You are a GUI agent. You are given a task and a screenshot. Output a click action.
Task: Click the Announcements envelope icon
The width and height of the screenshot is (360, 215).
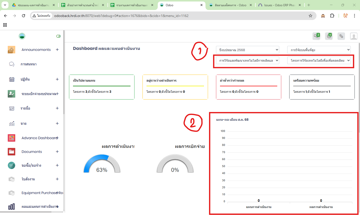click(11, 50)
